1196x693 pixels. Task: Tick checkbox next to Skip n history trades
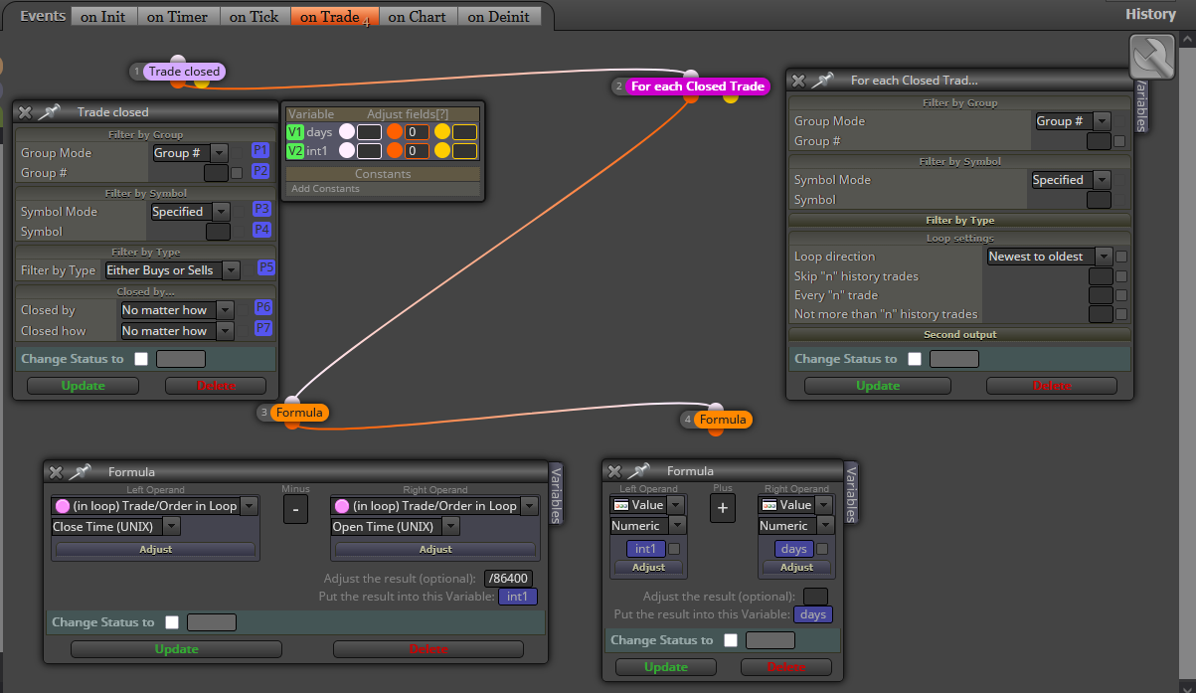tap(1120, 276)
